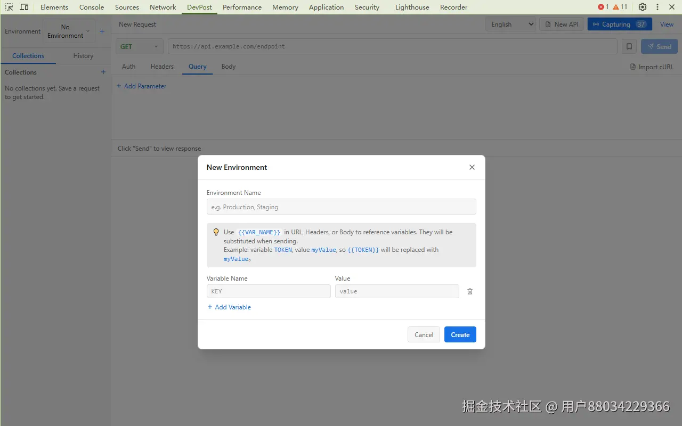The image size is (682, 426).
Task: Click the Cancel button
Action: 424,334
